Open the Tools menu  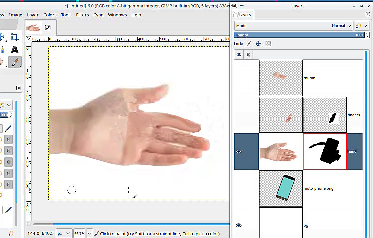pyautogui.click(x=66, y=15)
